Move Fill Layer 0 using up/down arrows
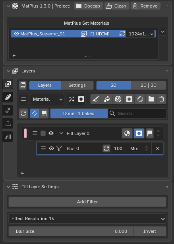The height and width of the screenshot is (244, 174). [158, 133]
